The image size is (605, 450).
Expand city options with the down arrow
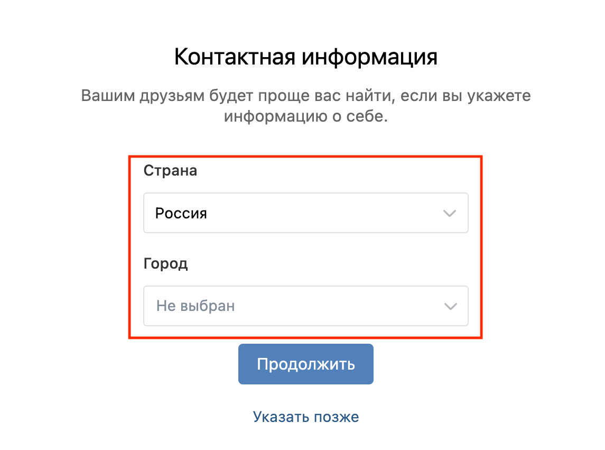tap(450, 306)
